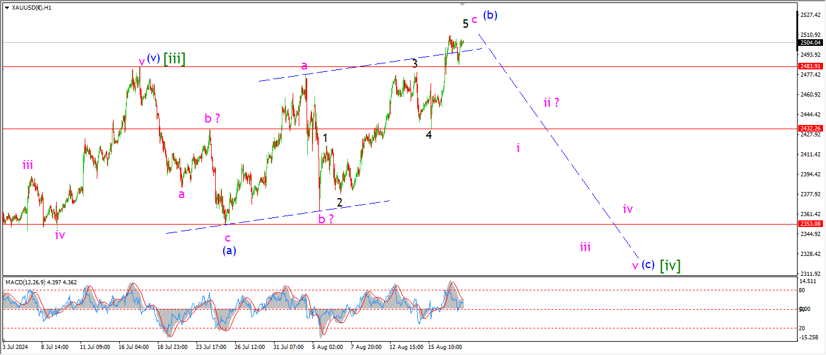Open the dropdown arrow beside XAUUSD(€),H1
Screen dimensions: 826x355
(7, 8)
